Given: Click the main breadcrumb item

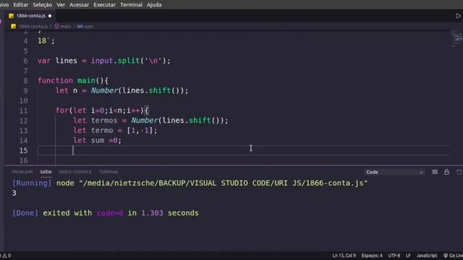Looking at the screenshot, I should [63, 27].
